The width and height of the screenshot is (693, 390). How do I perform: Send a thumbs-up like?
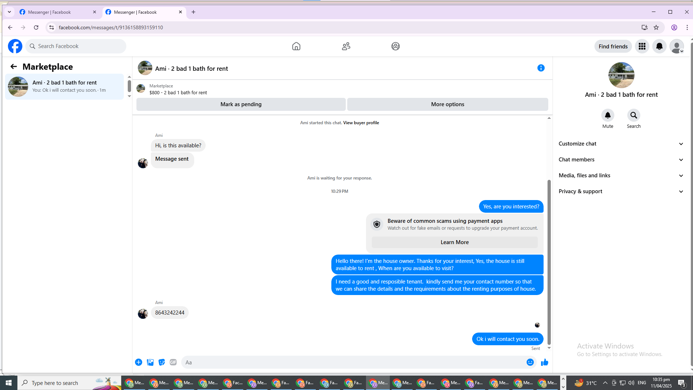pyautogui.click(x=545, y=362)
